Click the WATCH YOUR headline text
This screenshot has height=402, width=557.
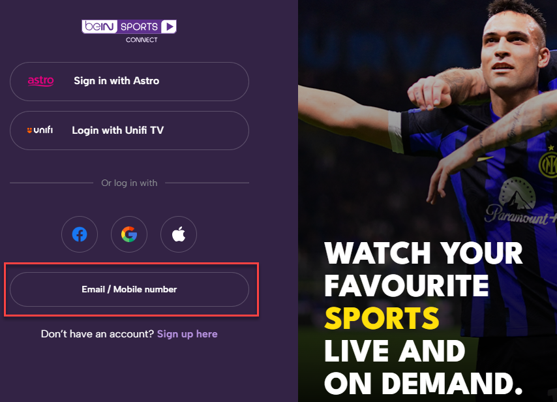423,253
